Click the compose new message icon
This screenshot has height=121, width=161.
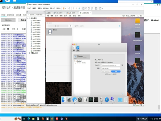[70, 26]
